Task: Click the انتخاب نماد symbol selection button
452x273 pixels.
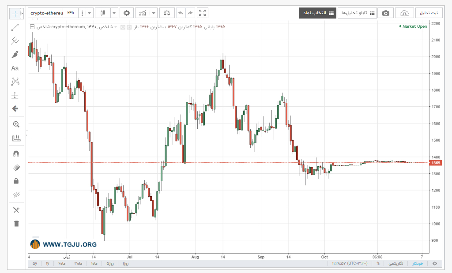Action: point(318,13)
